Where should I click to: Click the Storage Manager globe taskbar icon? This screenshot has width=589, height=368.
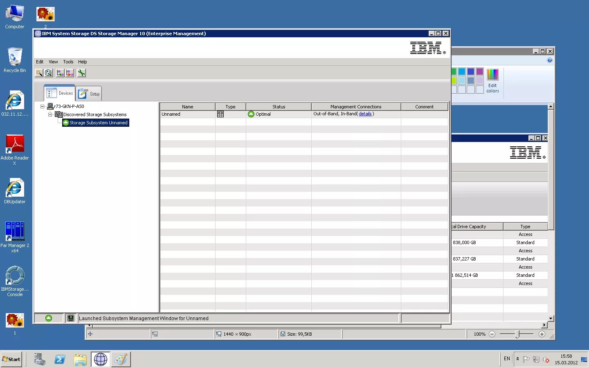101,359
